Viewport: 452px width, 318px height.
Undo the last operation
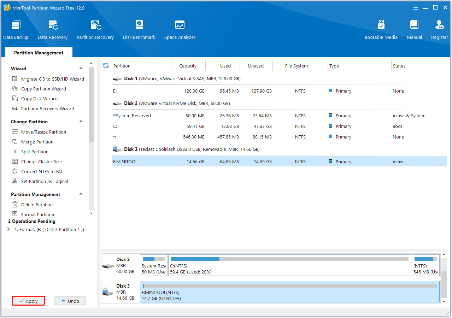70,301
